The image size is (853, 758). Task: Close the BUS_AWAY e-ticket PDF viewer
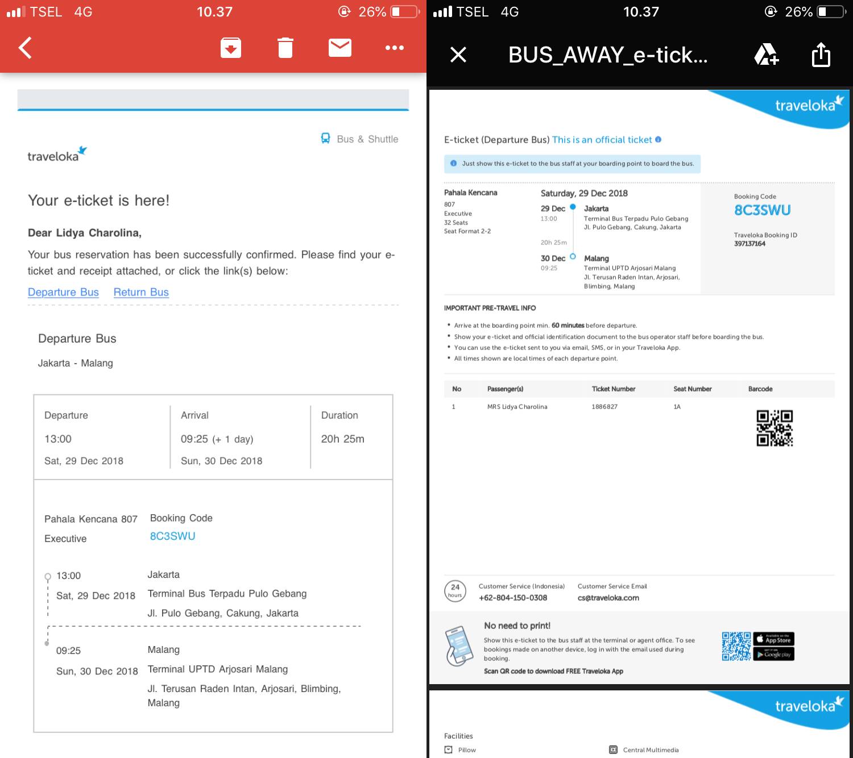click(458, 55)
